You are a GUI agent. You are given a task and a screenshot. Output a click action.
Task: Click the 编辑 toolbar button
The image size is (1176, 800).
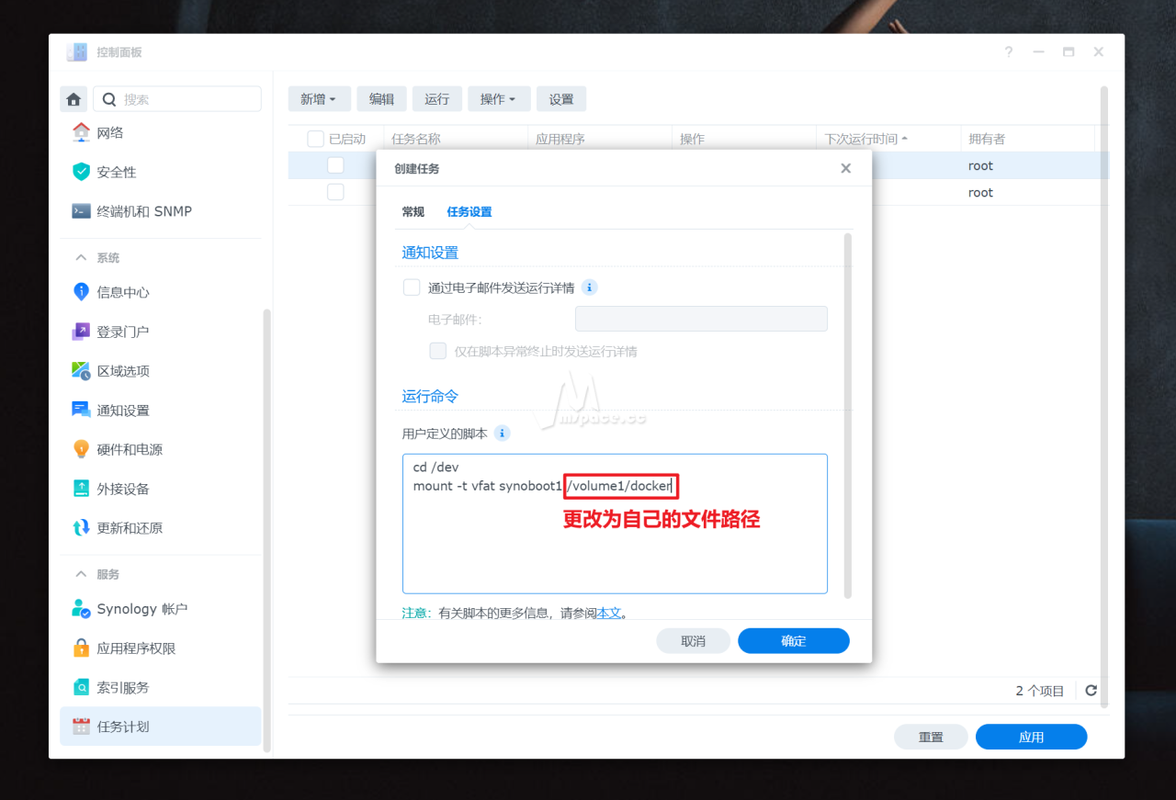[x=381, y=99]
